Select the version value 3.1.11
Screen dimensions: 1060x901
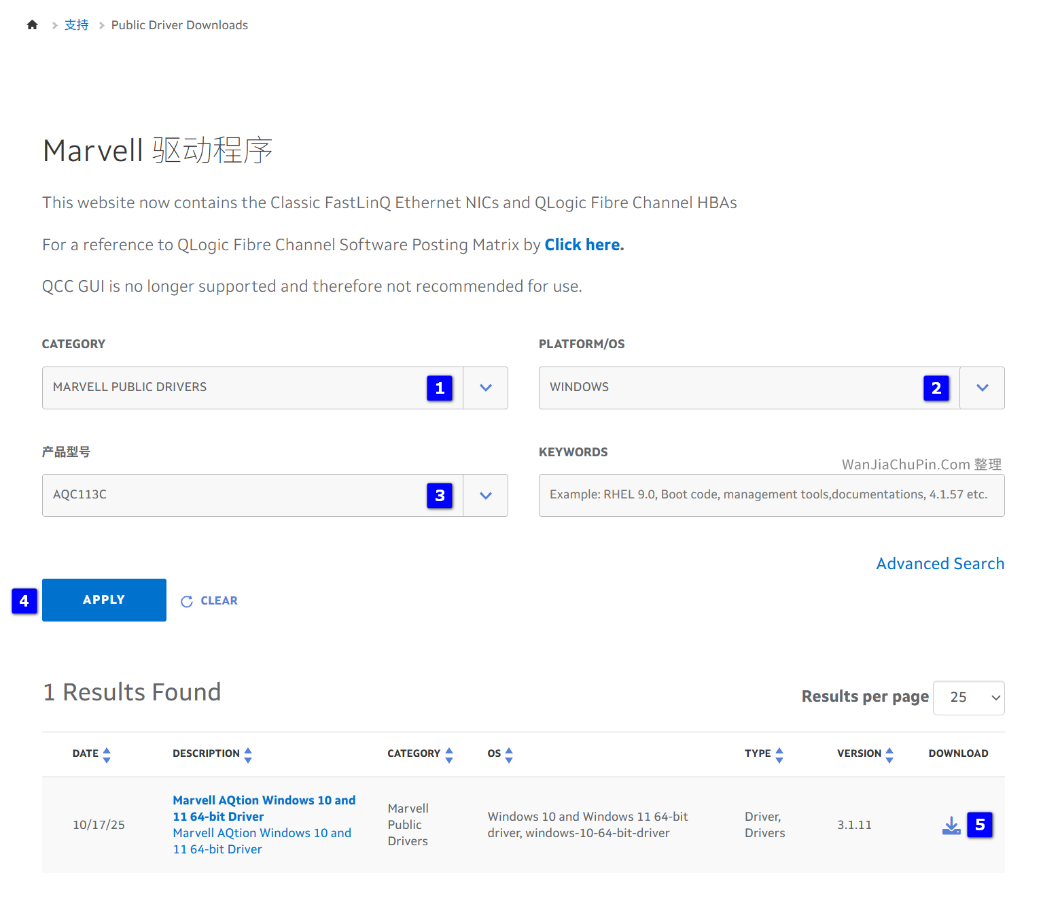click(x=854, y=825)
